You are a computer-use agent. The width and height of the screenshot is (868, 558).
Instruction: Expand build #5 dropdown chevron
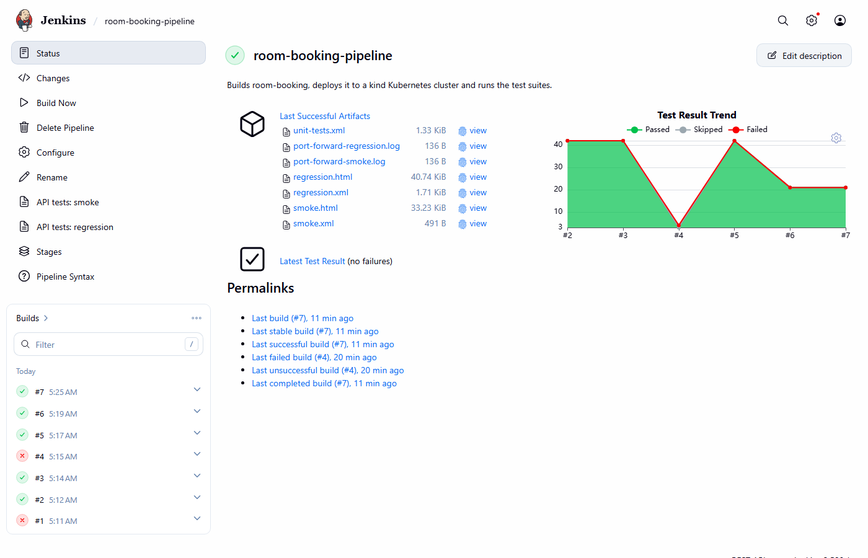coord(197,433)
